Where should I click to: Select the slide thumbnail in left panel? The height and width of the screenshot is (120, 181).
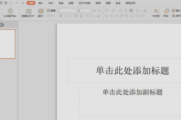tap(7, 44)
